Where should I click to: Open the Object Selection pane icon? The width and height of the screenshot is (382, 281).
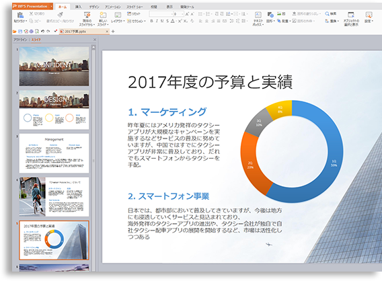point(351,15)
